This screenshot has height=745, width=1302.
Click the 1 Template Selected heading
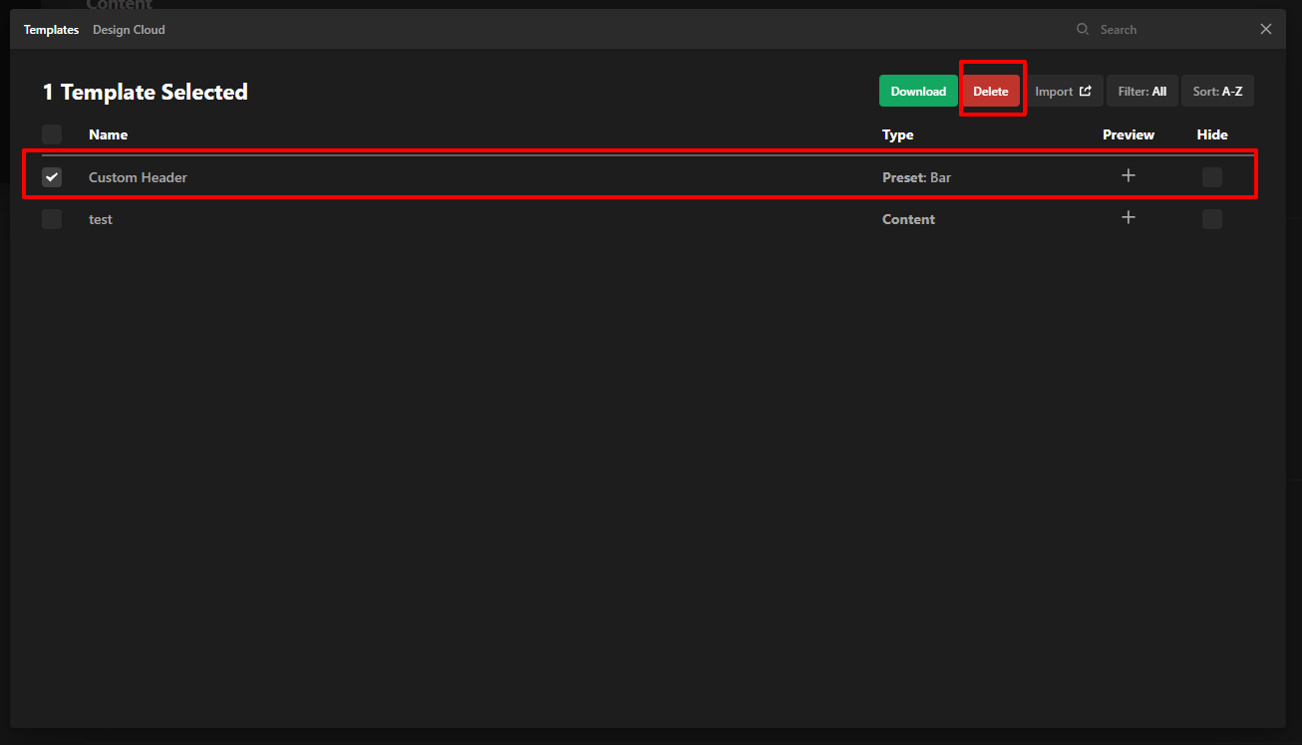coord(145,92)
